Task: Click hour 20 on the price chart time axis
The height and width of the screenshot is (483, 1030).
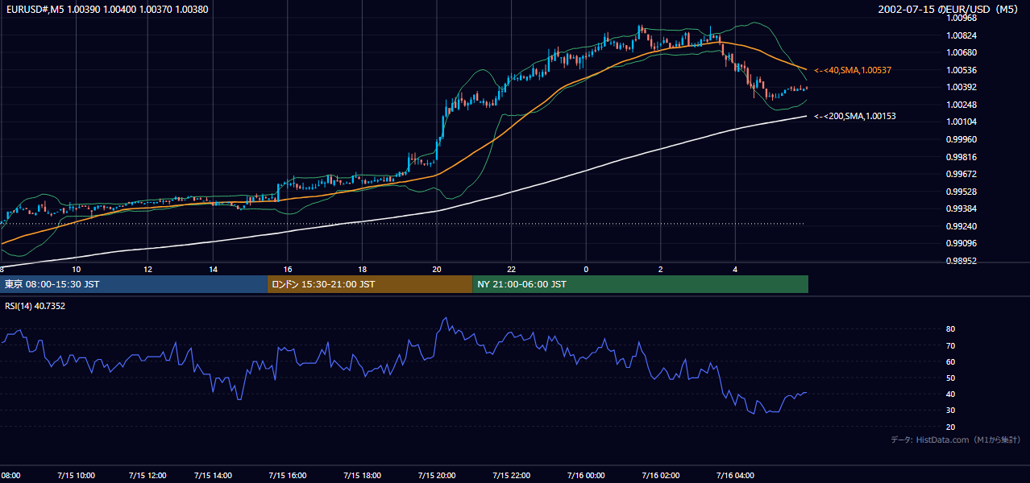Action: (436, 269)
